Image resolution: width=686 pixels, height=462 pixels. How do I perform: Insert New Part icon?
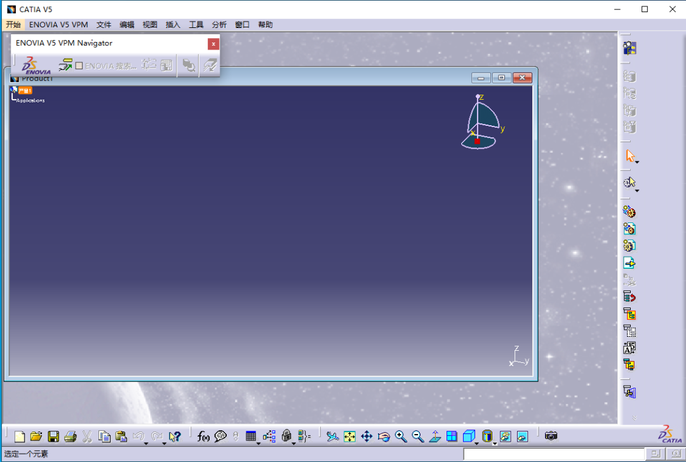(629, 246)
